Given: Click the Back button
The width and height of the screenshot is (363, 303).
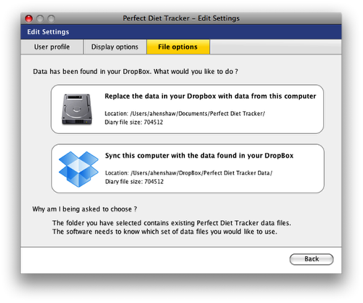Looking at the screenshot, I should pos(311,259).
